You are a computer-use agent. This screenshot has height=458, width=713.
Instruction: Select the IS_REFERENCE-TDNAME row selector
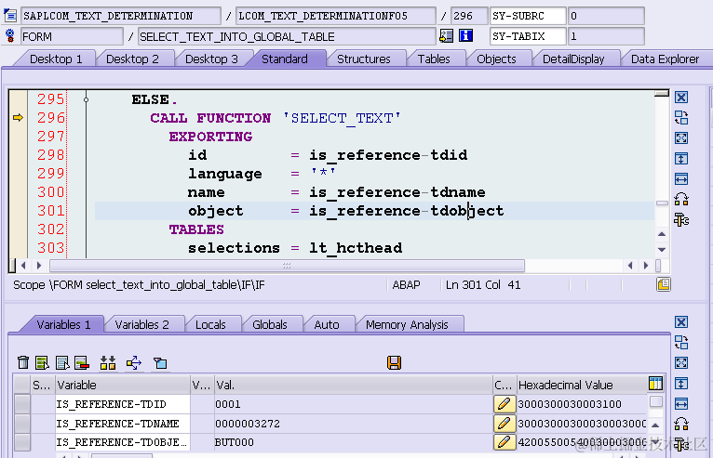[21, 423]
